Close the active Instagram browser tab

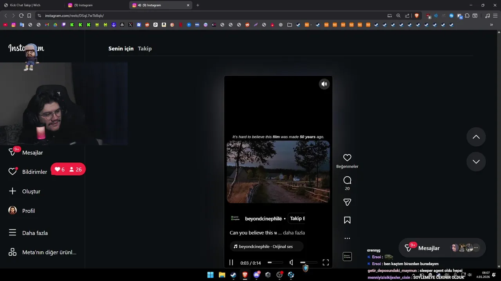(188, 5)
